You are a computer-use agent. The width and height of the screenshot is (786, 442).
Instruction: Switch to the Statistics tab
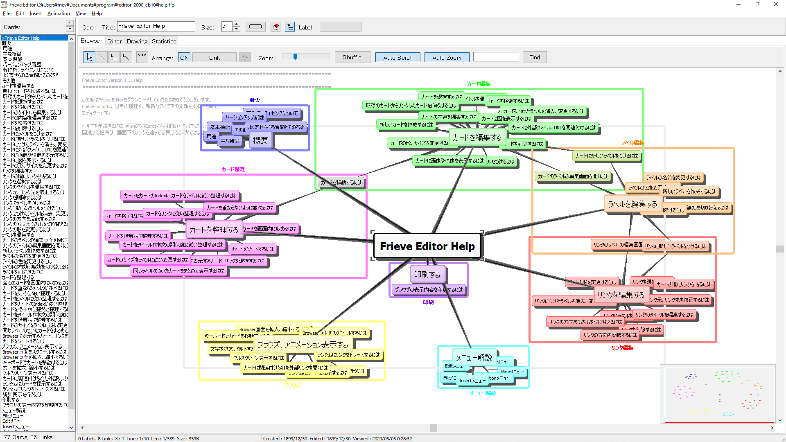pos(164,41)
